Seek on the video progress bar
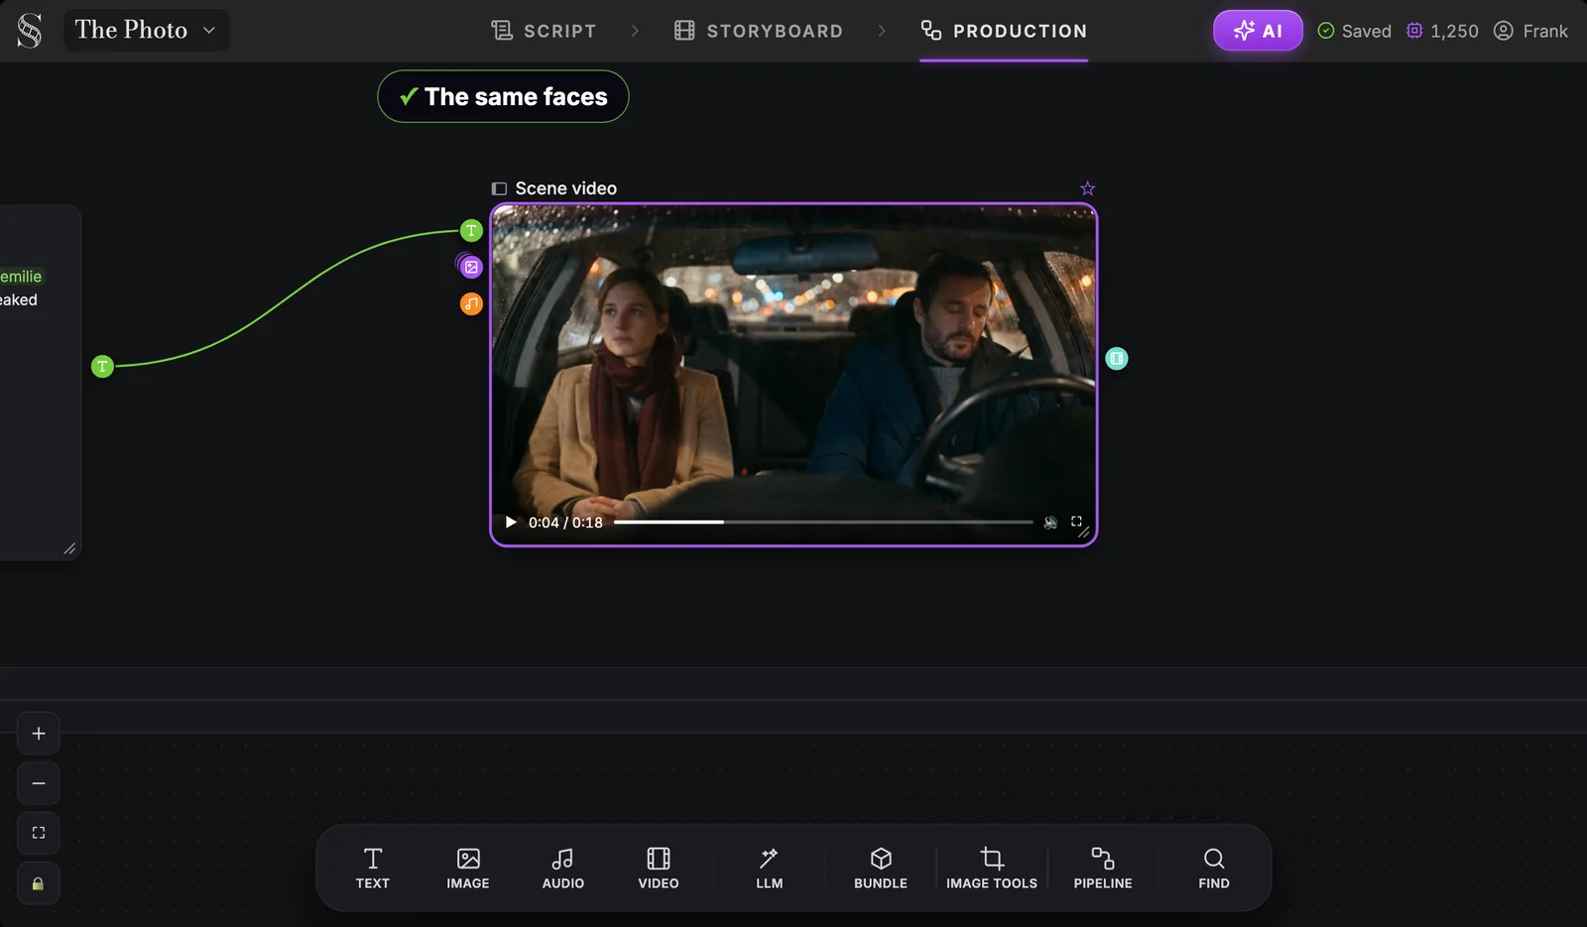Image resolution: width=1587 pixels, height=927 pixels. [823, 521]
